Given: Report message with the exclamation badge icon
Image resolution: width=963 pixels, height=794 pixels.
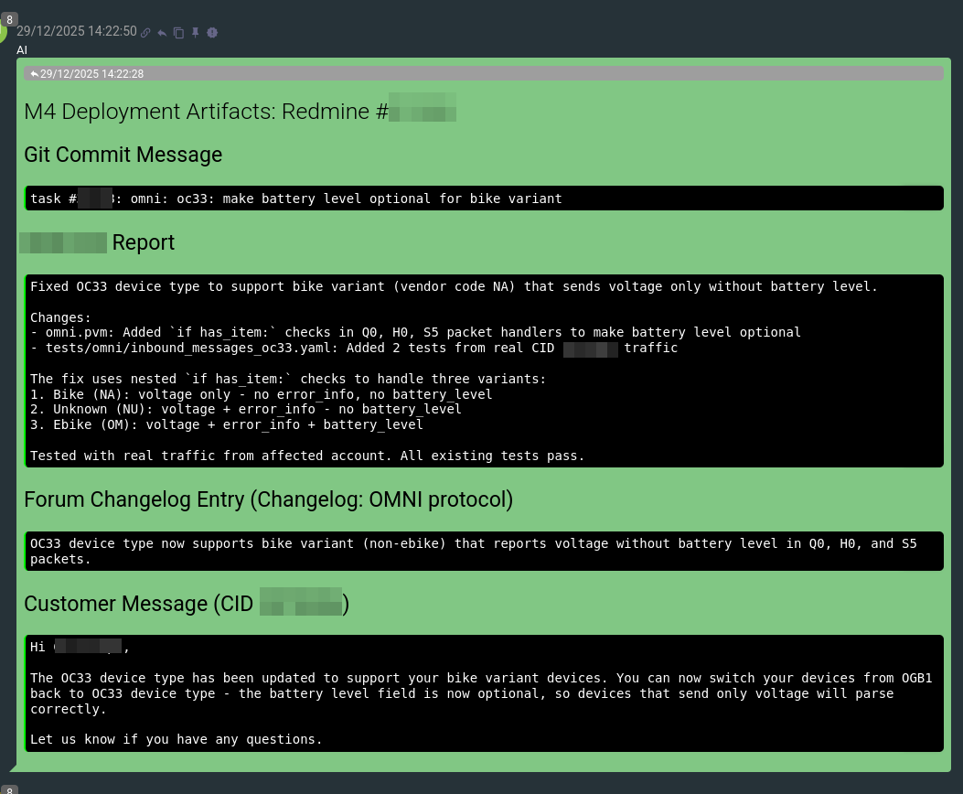Looking at the screenshot, I should (x=212, y=33).
